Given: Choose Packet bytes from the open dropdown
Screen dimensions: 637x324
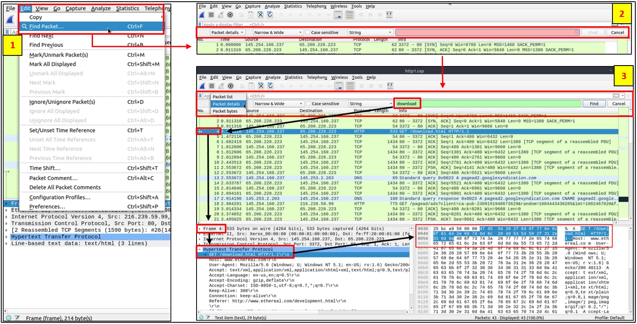Looking at the screenshot, I should tap(228, 111).
